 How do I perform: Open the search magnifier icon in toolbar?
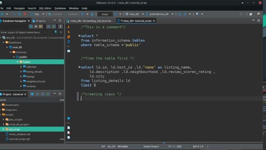pos(241,14)
